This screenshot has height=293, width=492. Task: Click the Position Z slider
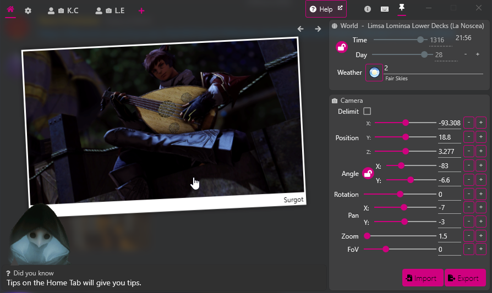tap(406, 151)
